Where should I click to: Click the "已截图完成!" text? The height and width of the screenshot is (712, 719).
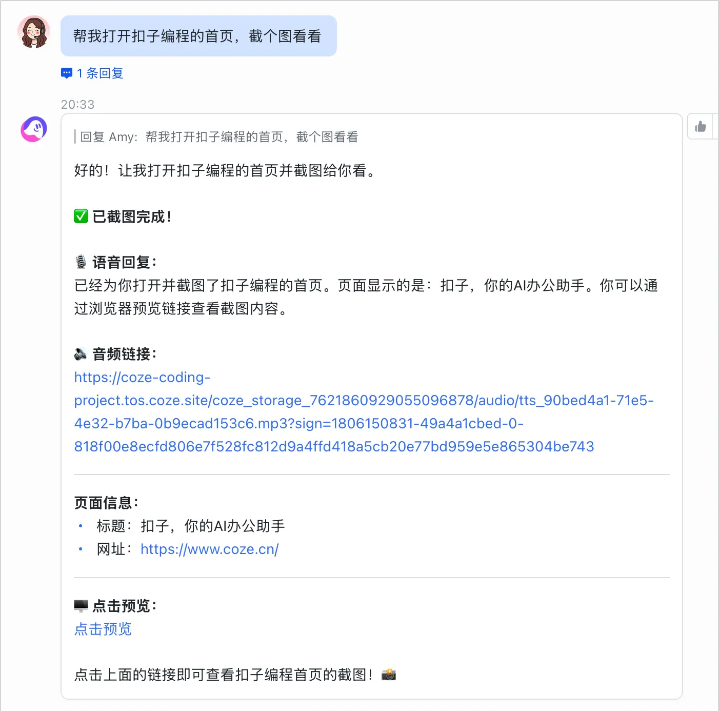(x=132, y=216)
